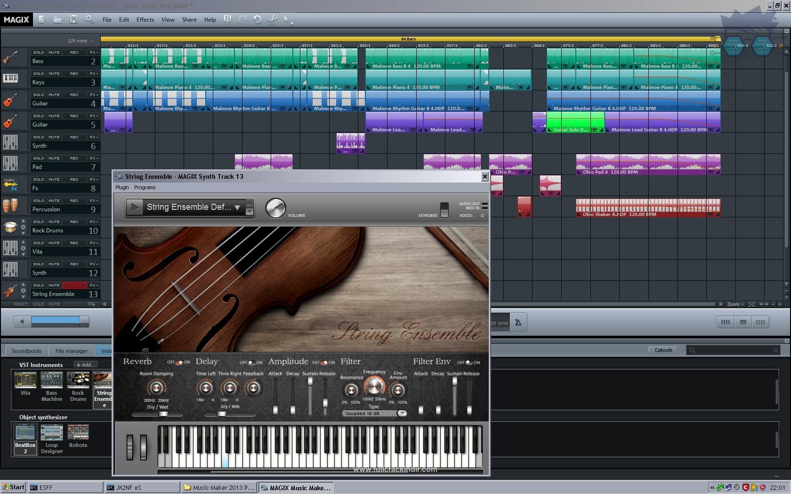The height and width of the screenshot is (494, 791).
Task: Click the RESET button below tracks
Action: [x=21, y=304]
